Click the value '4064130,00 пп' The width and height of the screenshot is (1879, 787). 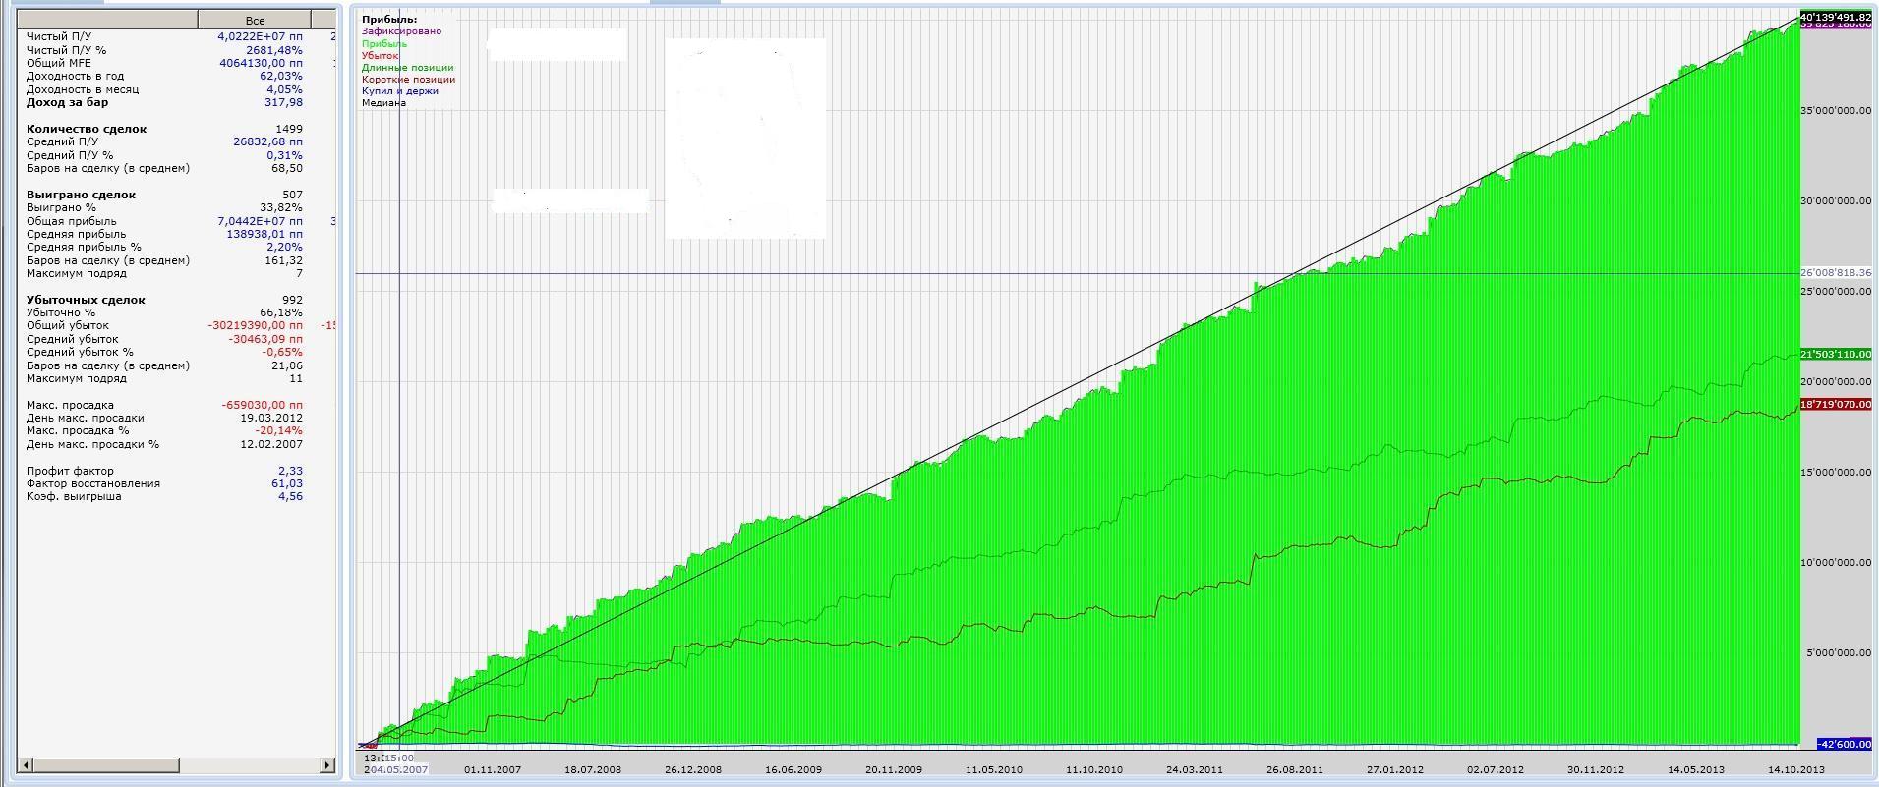point(261,63)
